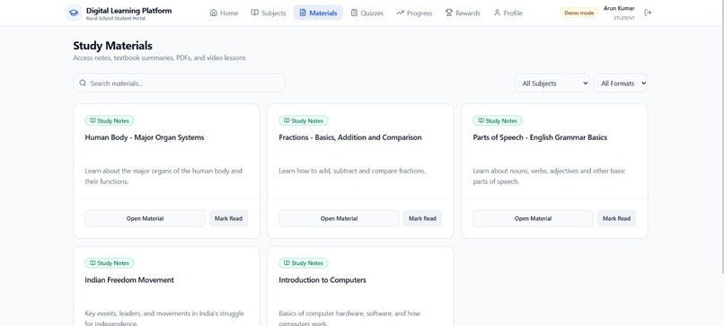Open the Subjects section
Viewport: 724px width, 326px height.
(x=269, y=13)
